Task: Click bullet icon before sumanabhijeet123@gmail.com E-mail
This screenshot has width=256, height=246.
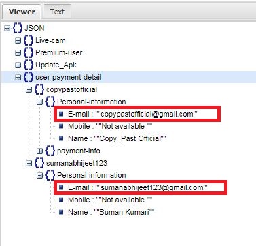Action: pos(61,187)
